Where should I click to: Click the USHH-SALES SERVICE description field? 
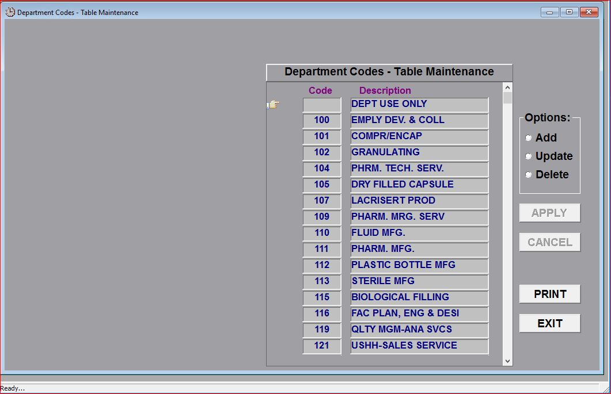pos(419,346)
